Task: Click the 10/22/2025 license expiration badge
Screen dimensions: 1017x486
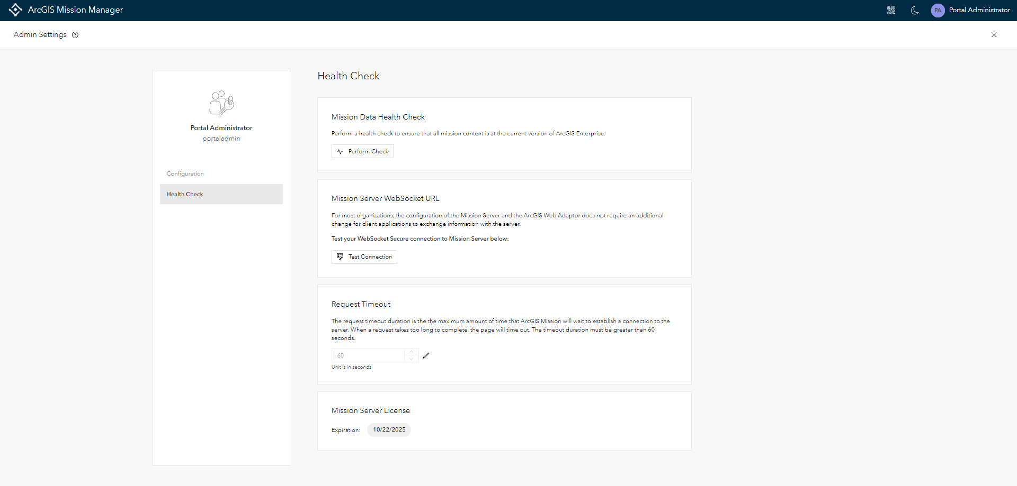Action: tap(389, 430)
